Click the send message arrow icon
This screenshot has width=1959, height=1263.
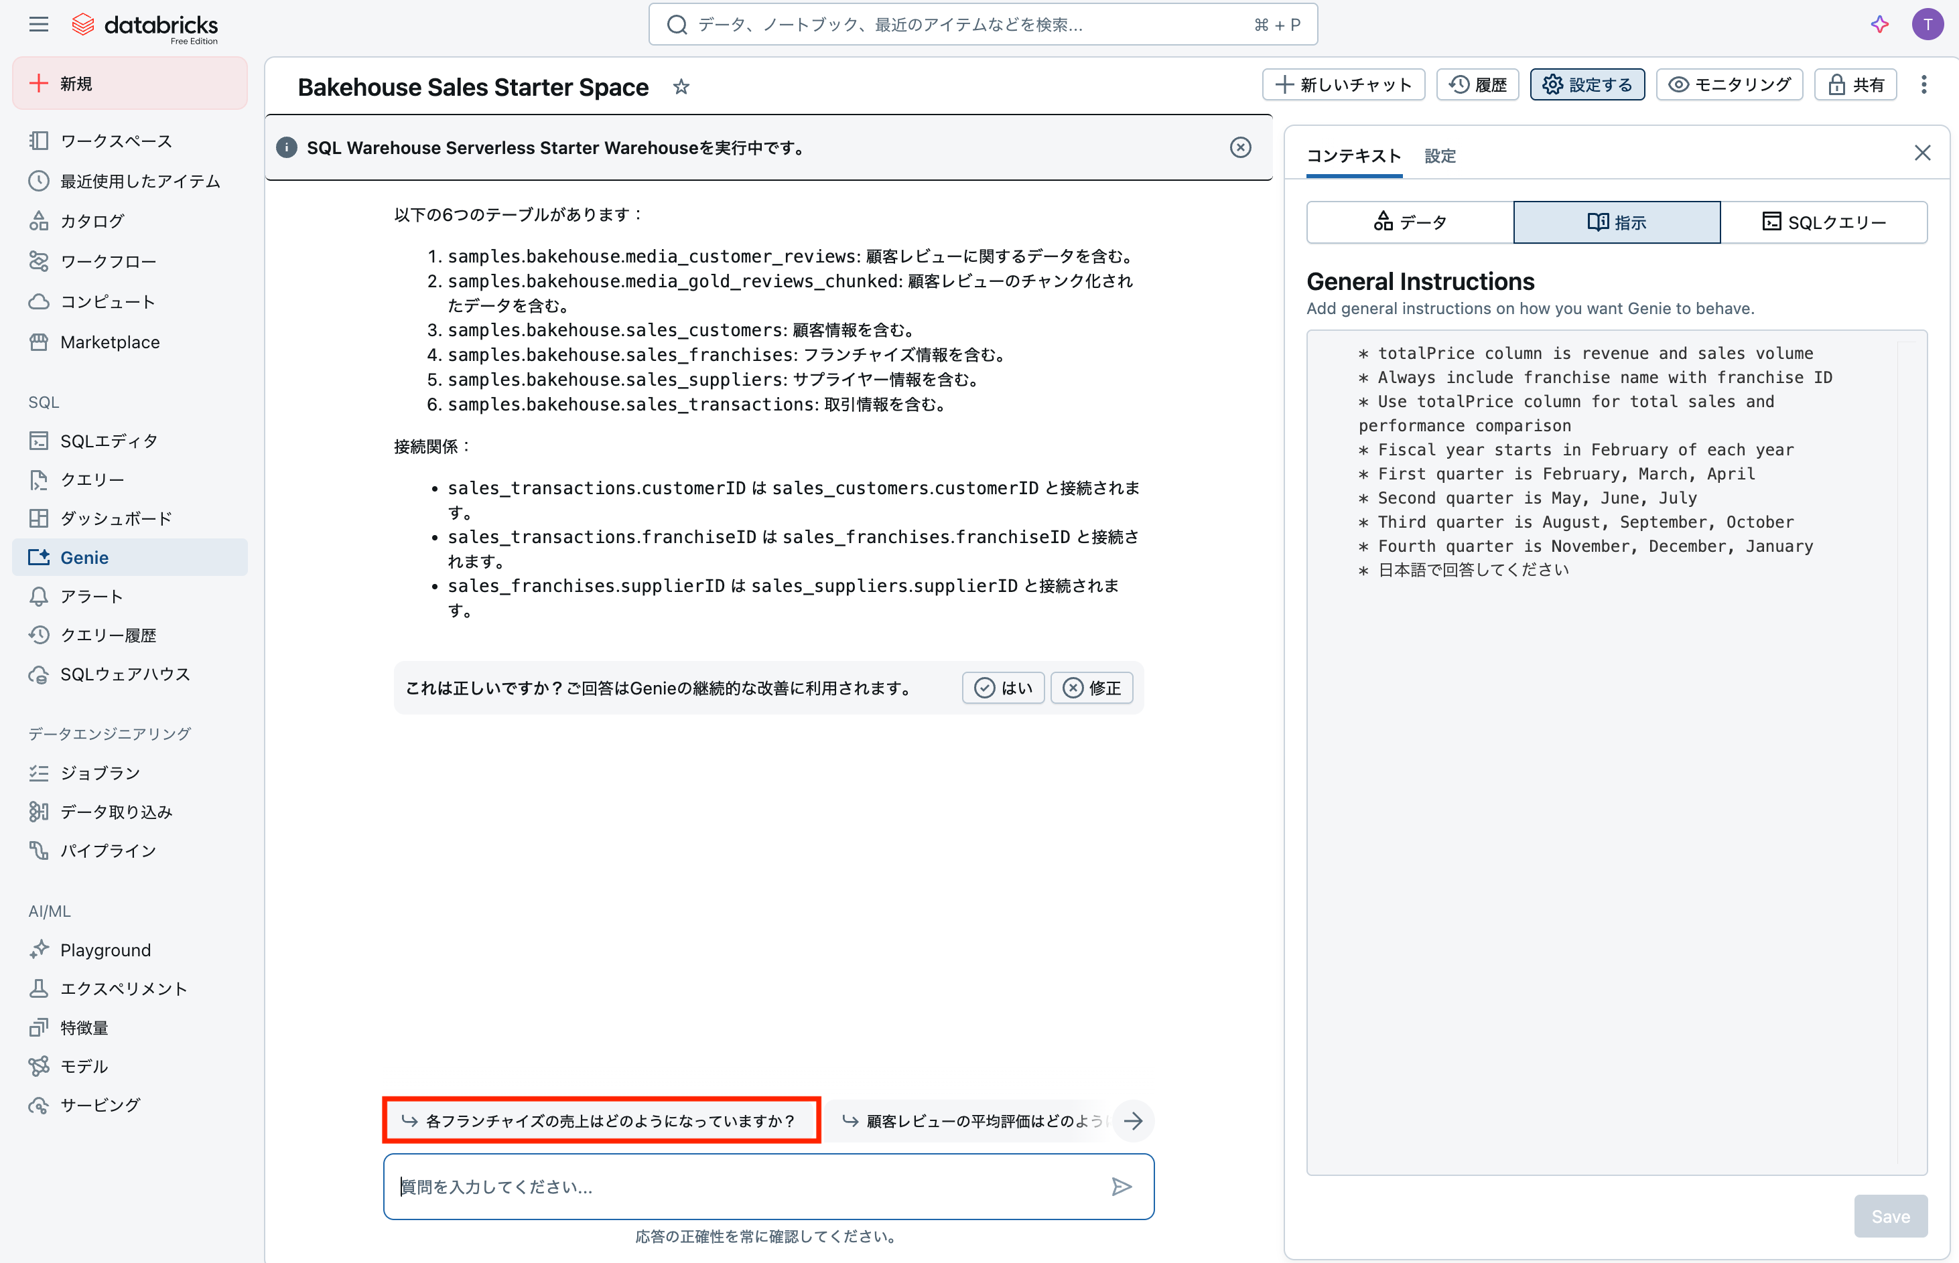[x=1122, y=1187]
